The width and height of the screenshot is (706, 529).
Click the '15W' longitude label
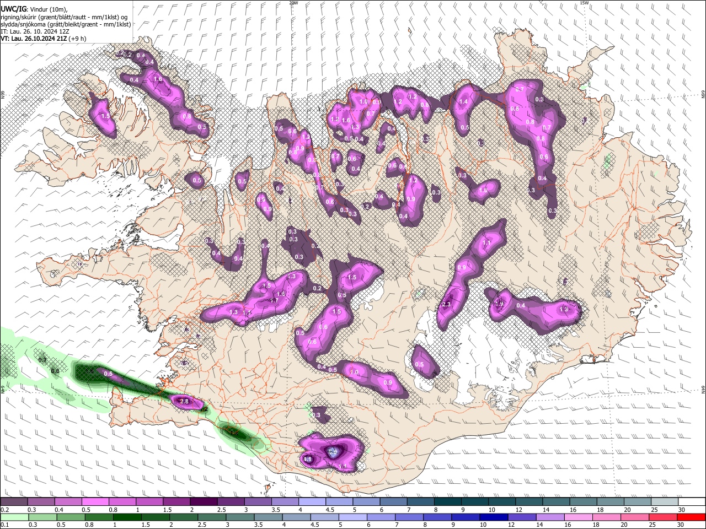[585, 3]
